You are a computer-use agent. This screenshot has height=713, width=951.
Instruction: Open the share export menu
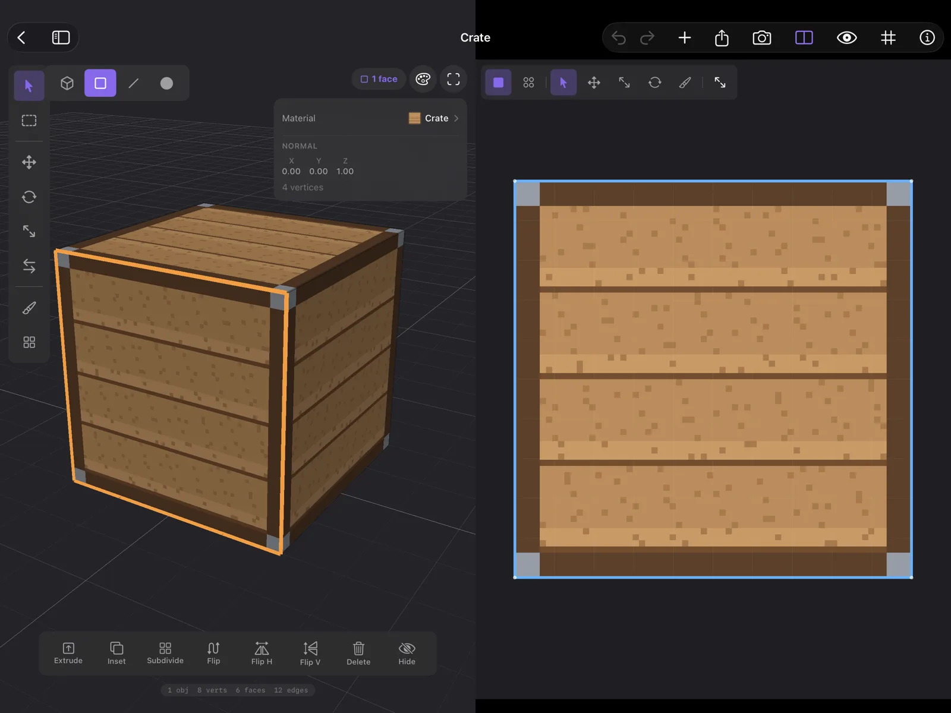[722, 38]
